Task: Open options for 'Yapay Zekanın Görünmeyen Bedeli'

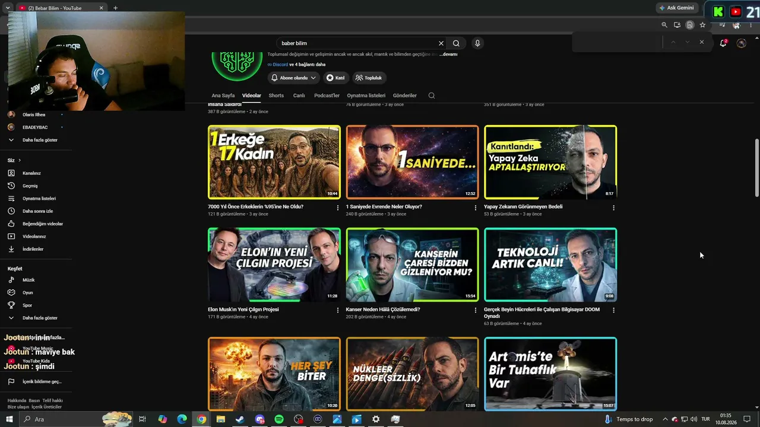Action: (x=613, y=208)
